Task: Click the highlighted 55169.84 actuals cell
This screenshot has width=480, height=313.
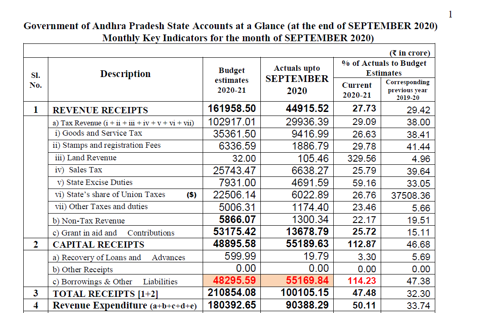Action: (297, 280)
